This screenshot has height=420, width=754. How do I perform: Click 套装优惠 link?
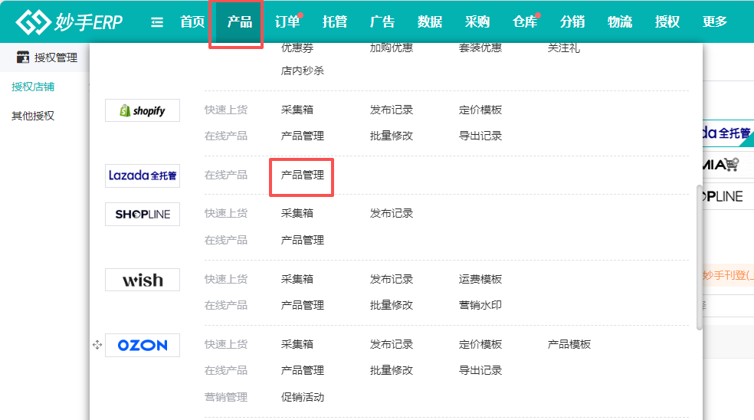480,48
